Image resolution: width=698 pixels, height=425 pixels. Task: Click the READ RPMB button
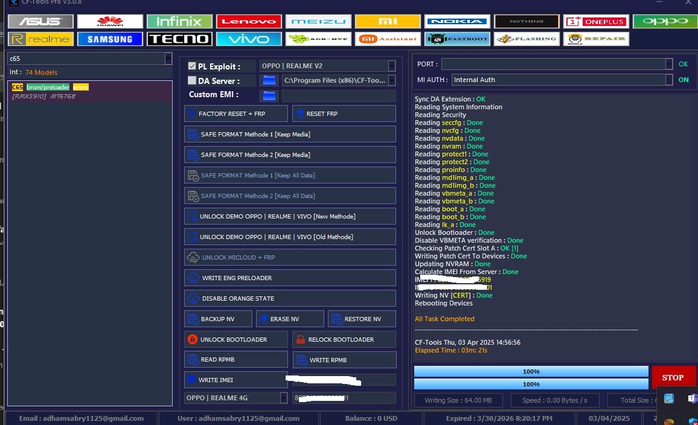pos(236,360)
